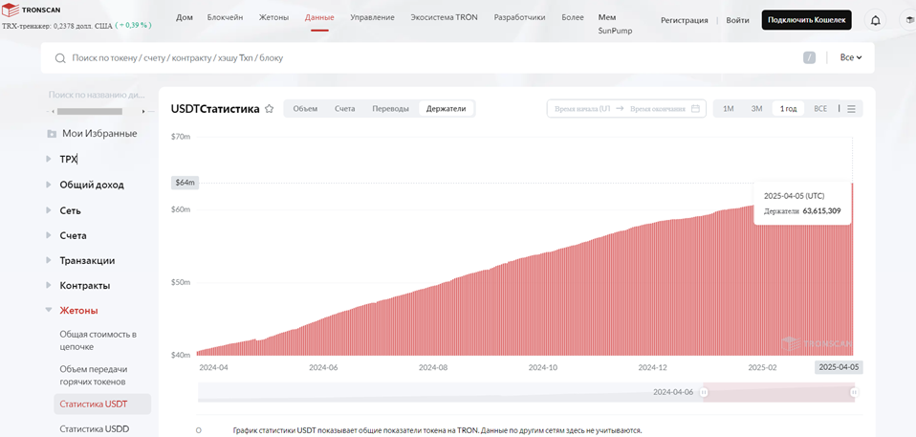This screenshot has height=437, width=916.
Task: Click the Подключить Кошелек button
Action: [x=806, y=20]
